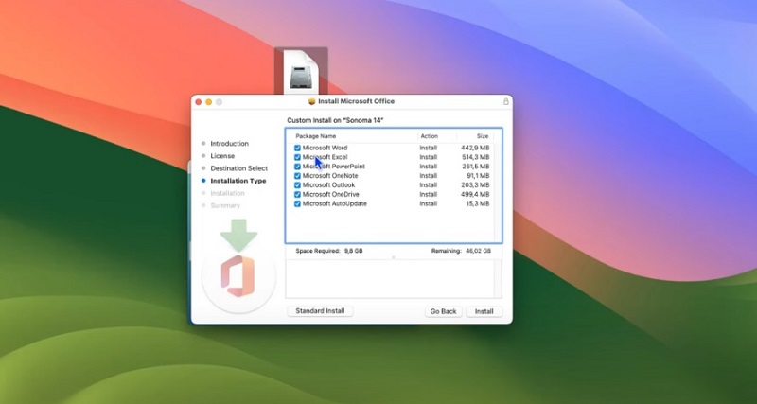Select the disk image icon on desktop
Viewport: 757px width, 404px height.
[x=301, y=70]
